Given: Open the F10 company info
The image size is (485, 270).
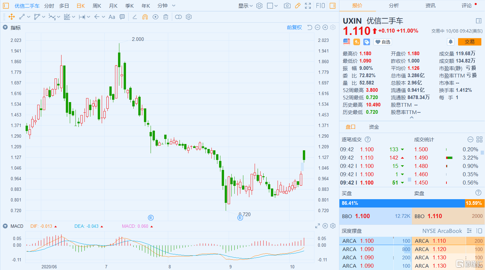Looking at the screenshot, I should (x=320, y=6).
